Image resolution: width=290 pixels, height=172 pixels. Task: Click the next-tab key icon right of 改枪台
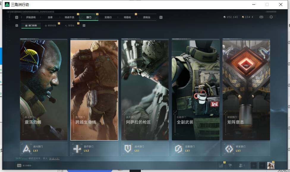161,18
